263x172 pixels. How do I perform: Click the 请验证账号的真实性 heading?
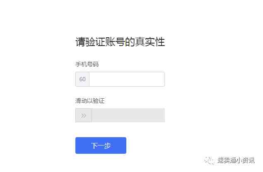(120, 42)
